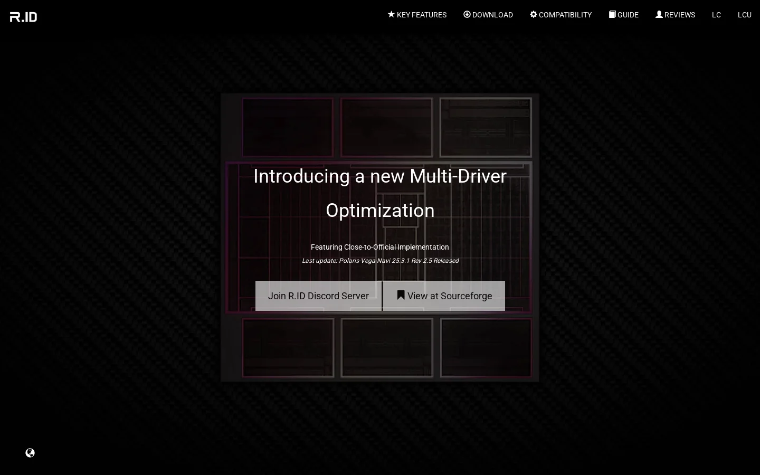760x475 pixels.
Task: Click the gear icon beside Compatibility
Action: [533, 14]
